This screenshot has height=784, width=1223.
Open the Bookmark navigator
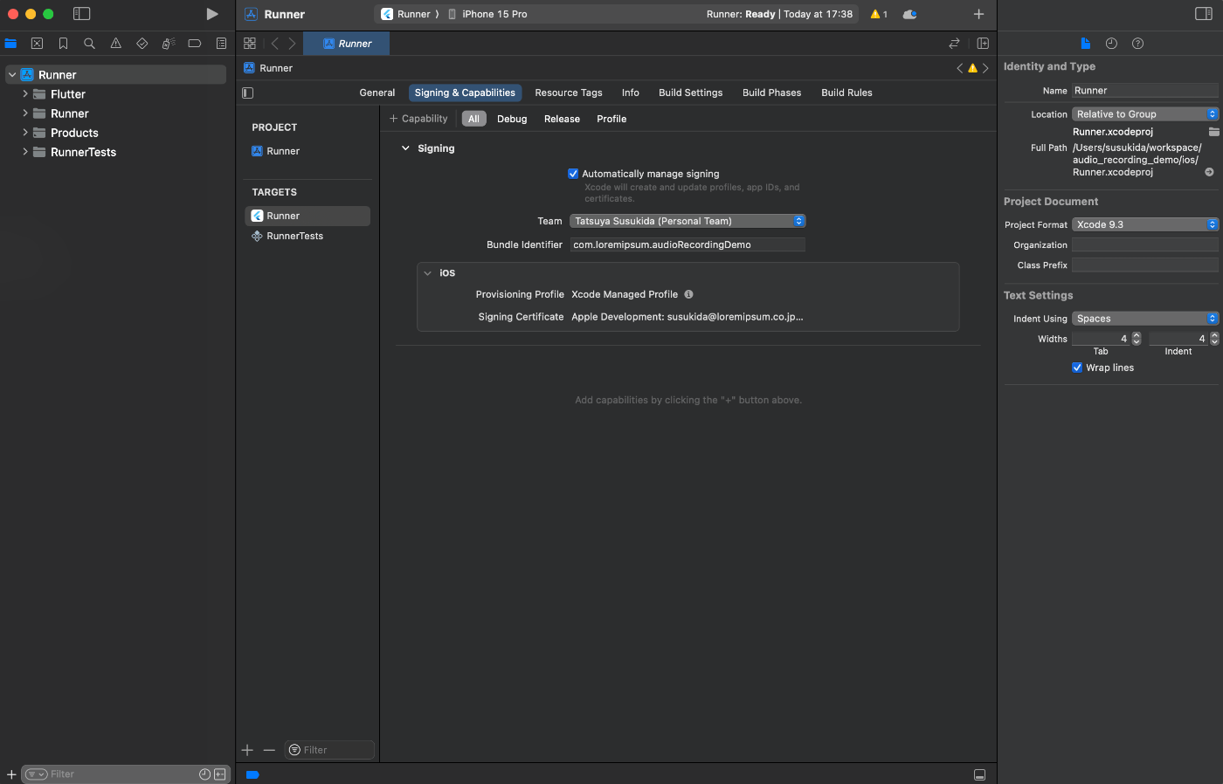tap(63, 43)
